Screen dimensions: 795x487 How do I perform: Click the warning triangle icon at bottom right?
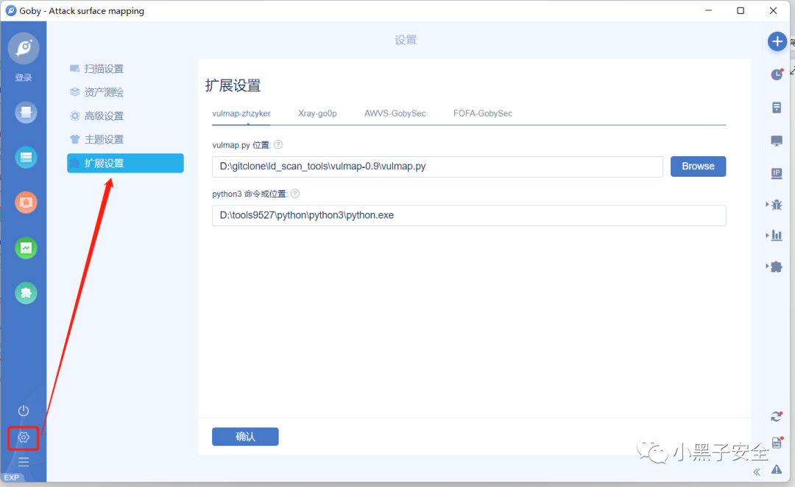777,469
